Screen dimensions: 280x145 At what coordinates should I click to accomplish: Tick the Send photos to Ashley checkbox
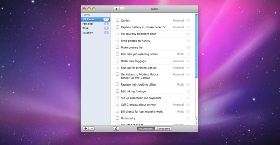[x=117, y=41]
